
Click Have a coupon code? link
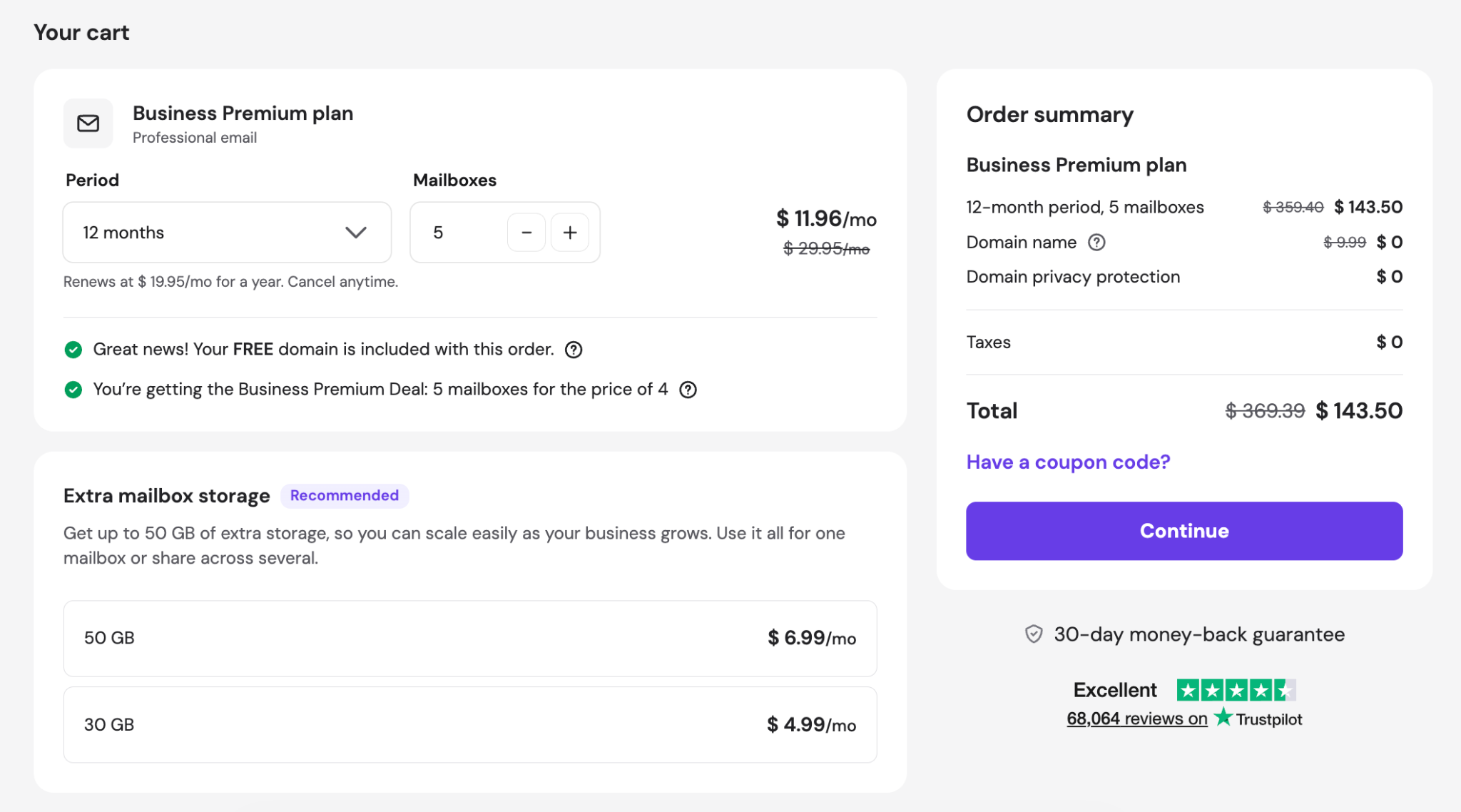[x=1068, y=462]
